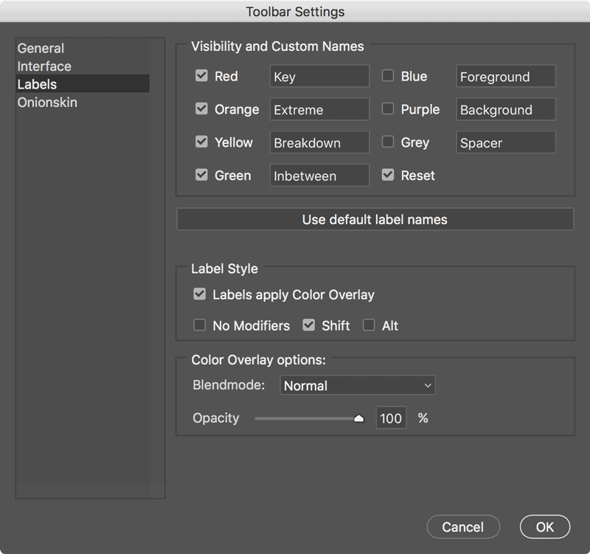Uncheck the Reset visibility checkbox
Screen dimensions: 590x554
[388, 175]
